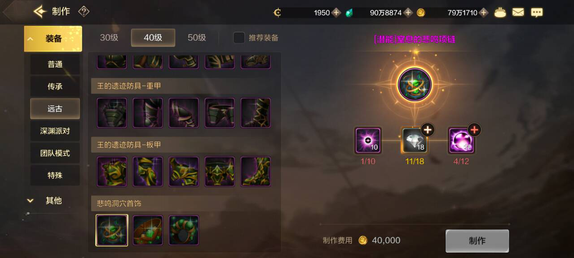The width and height of the screenshot is (574, 258).
Task: Open the chat speech bubble icon
Action: (x=537, y=13)
